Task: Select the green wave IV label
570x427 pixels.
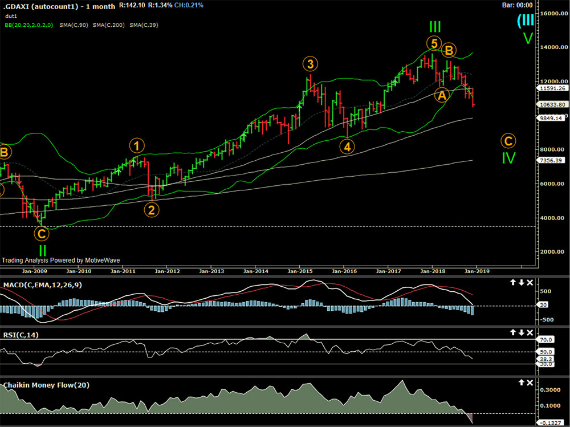Action: pos(508,158)
